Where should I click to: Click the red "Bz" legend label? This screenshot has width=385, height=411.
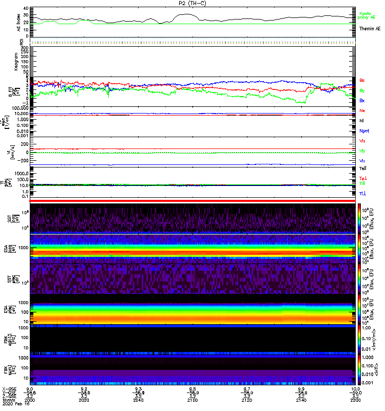point(362,80)
